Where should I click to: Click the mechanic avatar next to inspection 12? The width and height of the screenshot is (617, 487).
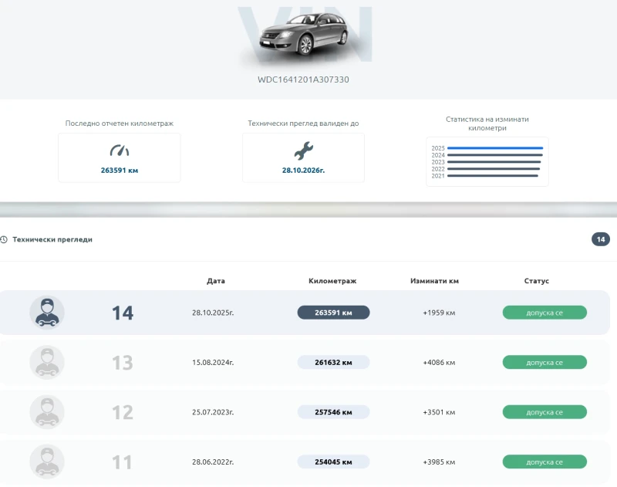[46, 412]
